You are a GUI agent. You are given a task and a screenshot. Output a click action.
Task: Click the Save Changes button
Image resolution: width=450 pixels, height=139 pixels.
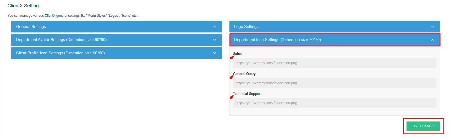[423, 126]
